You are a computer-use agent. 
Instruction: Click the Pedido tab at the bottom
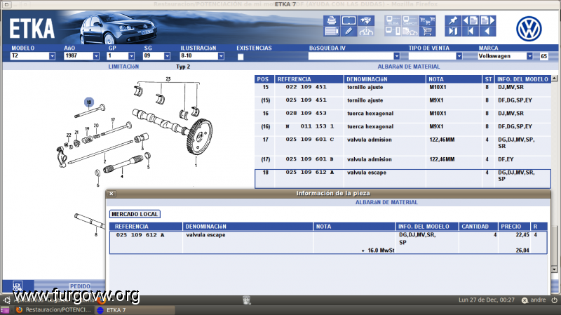(80, 286)
